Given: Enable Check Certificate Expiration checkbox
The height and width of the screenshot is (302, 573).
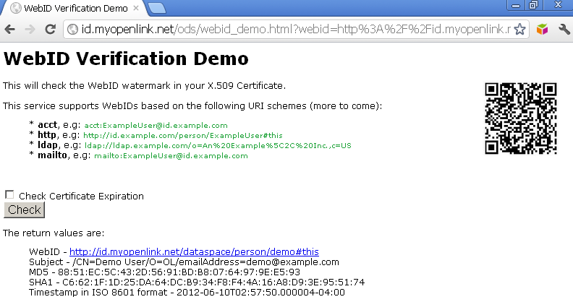Looking at the screenshot, I should pyautogui.click(x=9, y=195).
